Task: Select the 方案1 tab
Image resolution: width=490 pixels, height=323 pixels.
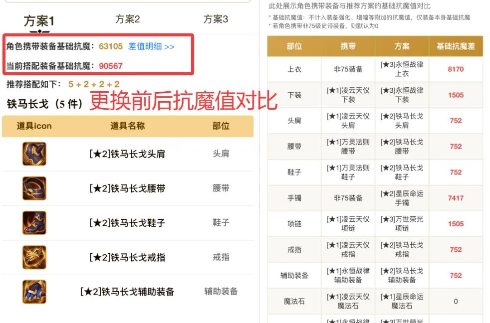Action: (38, 21)
